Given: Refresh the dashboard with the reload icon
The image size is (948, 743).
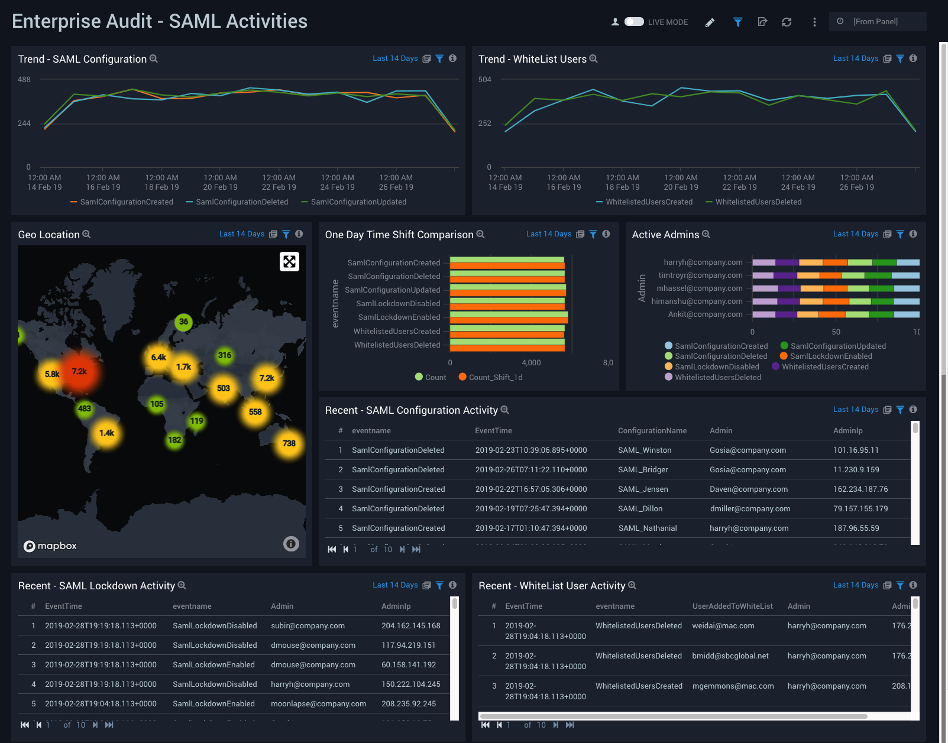Looking at the screenshot, I should click(787, 22).
